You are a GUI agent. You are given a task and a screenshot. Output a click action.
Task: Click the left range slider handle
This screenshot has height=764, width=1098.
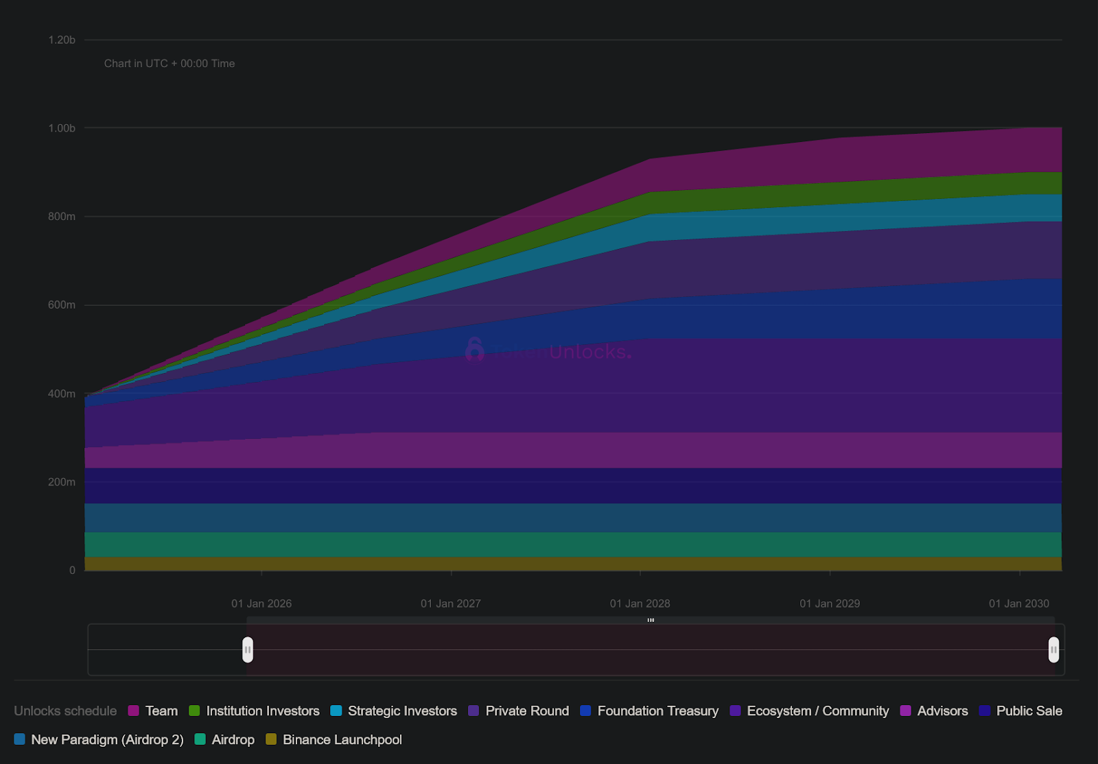tap(248, 649)
